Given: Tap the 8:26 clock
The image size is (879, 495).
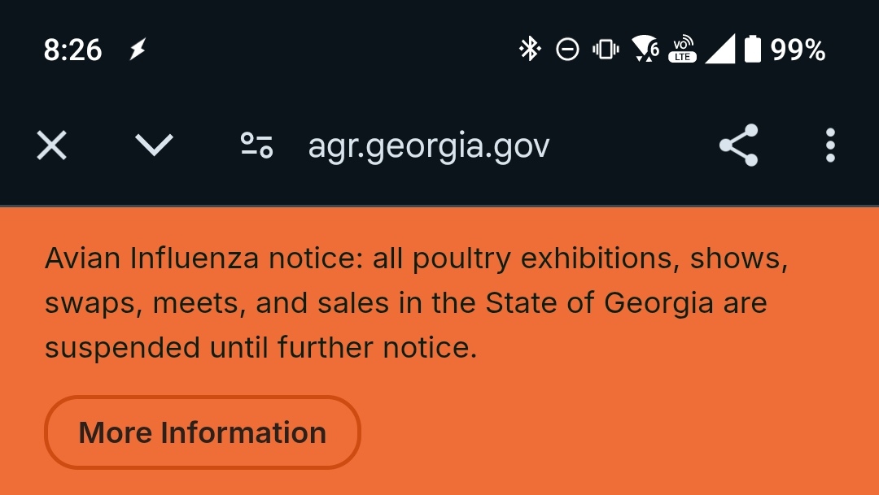Looking at the screenshot, I should (73, 50).
